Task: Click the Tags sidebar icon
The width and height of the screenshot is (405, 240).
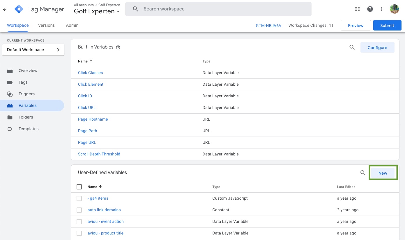Action: 10,82
